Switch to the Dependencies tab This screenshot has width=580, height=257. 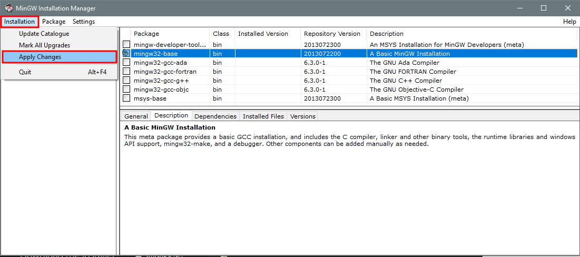pyautogui.click(x=215, y=116)
